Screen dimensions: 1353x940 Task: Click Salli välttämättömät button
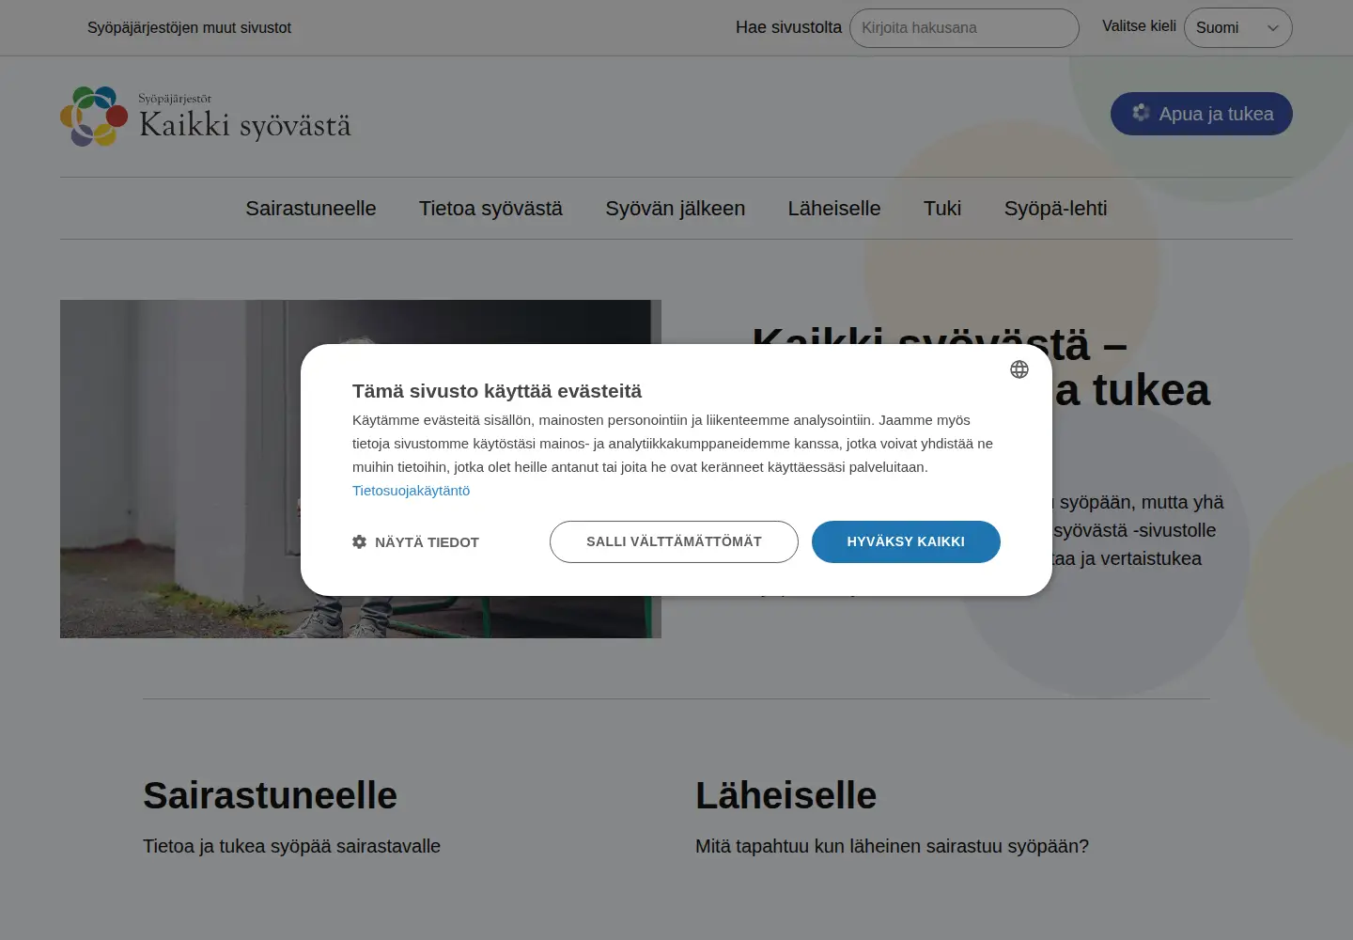pos(674,541)
